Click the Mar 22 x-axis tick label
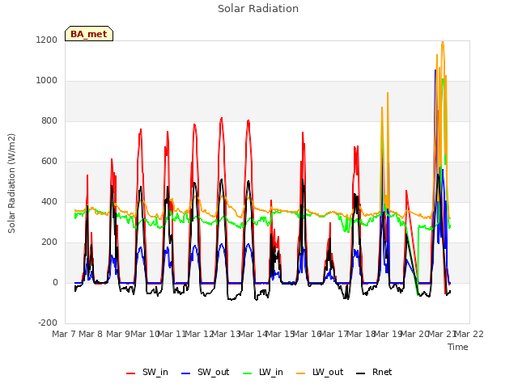Viewport: 518px width, 388px height. click(x=469, y=334)
